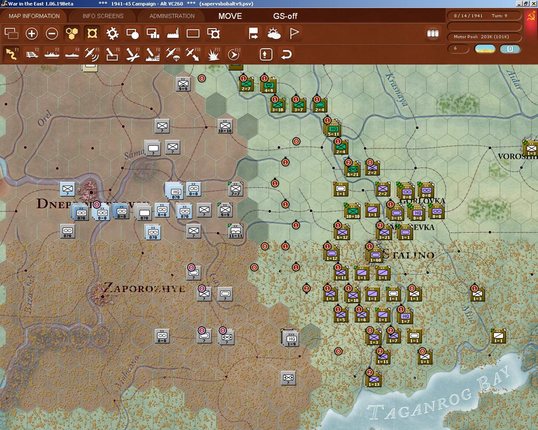
Task: Select Bomb airfield mode (F7)
Action: 132,54
